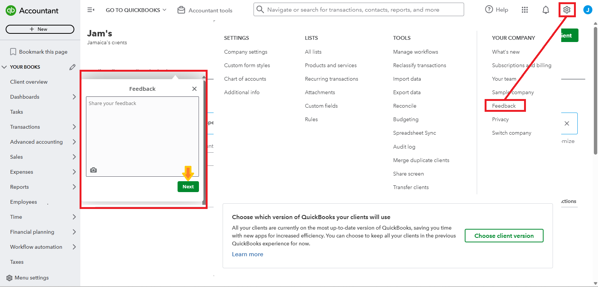Close the Feedback popup

tap(194, 89)
